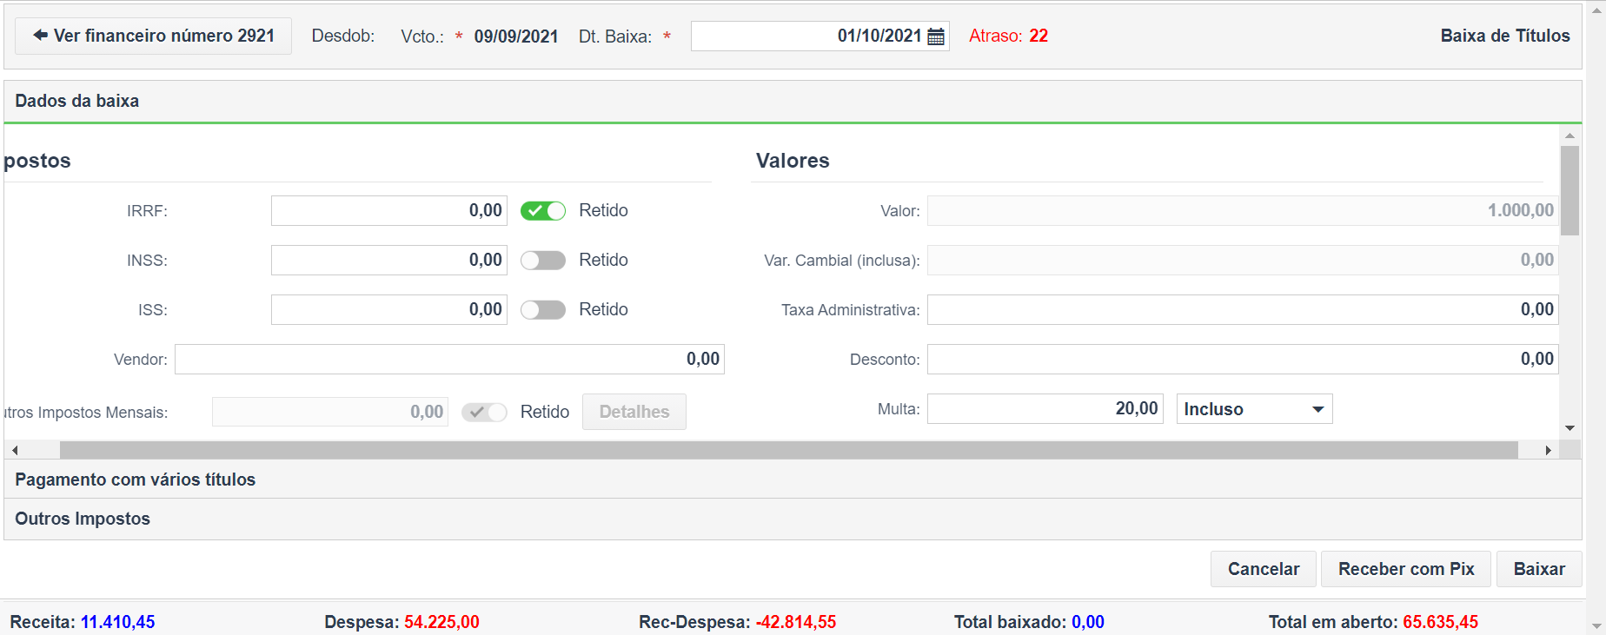Click the horizontal scrollbar right arrow
The image size is (1606, 635).
(1548, 450)
